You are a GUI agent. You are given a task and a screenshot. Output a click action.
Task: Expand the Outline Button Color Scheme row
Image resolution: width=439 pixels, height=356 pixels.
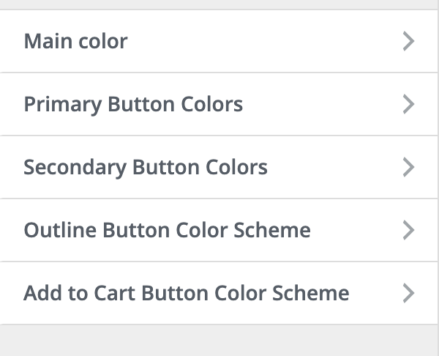219,230
